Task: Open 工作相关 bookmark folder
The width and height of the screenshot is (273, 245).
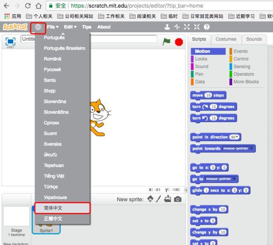Action: coord(111,16)
